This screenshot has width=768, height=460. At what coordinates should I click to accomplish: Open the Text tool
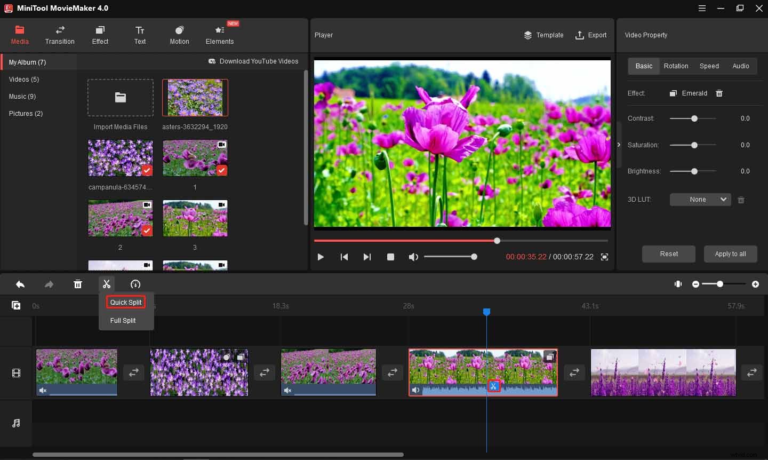tap(140, 35)
